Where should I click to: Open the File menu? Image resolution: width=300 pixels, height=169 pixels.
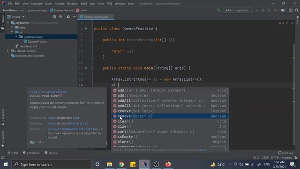pyautogui.click(x=10, y=3)
